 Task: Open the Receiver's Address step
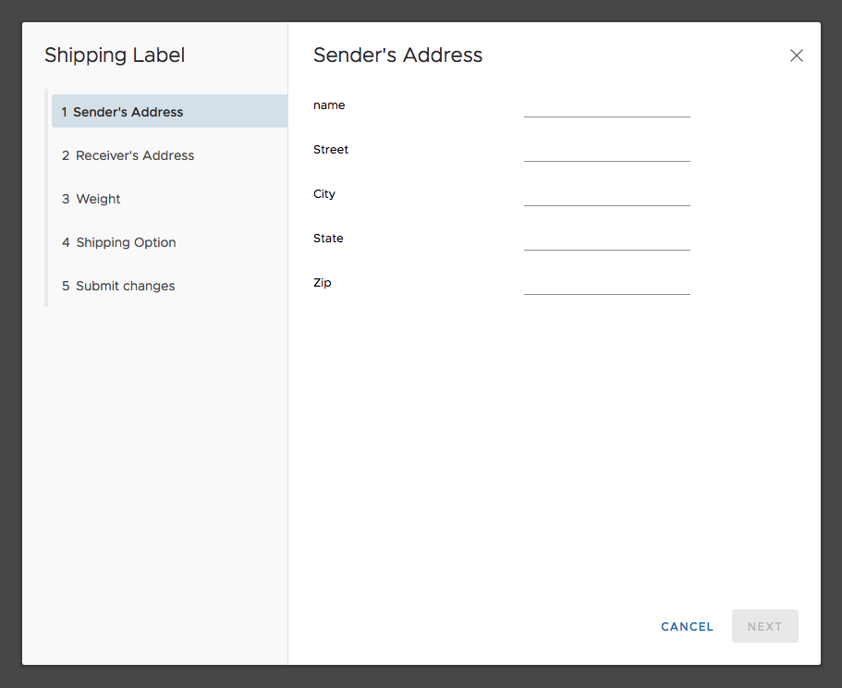click(x=135, y=155)
